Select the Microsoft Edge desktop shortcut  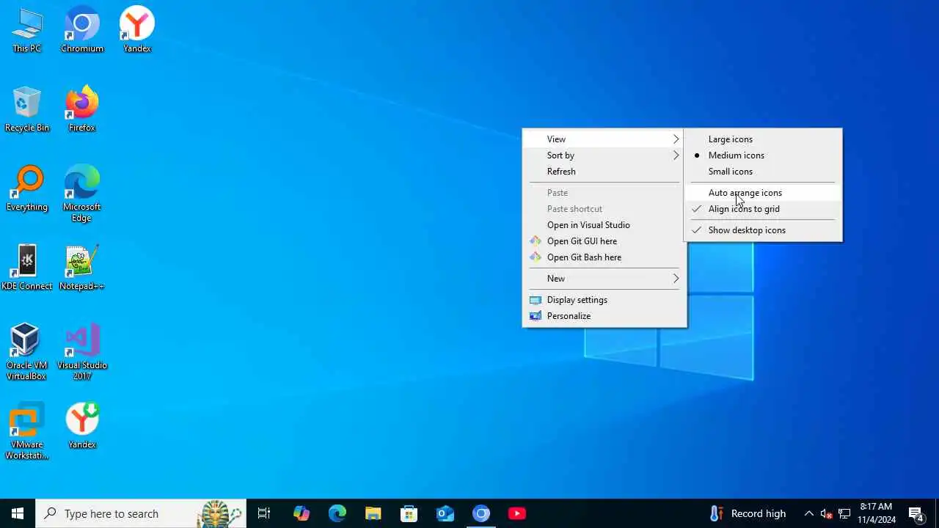(x=82, y=194)
